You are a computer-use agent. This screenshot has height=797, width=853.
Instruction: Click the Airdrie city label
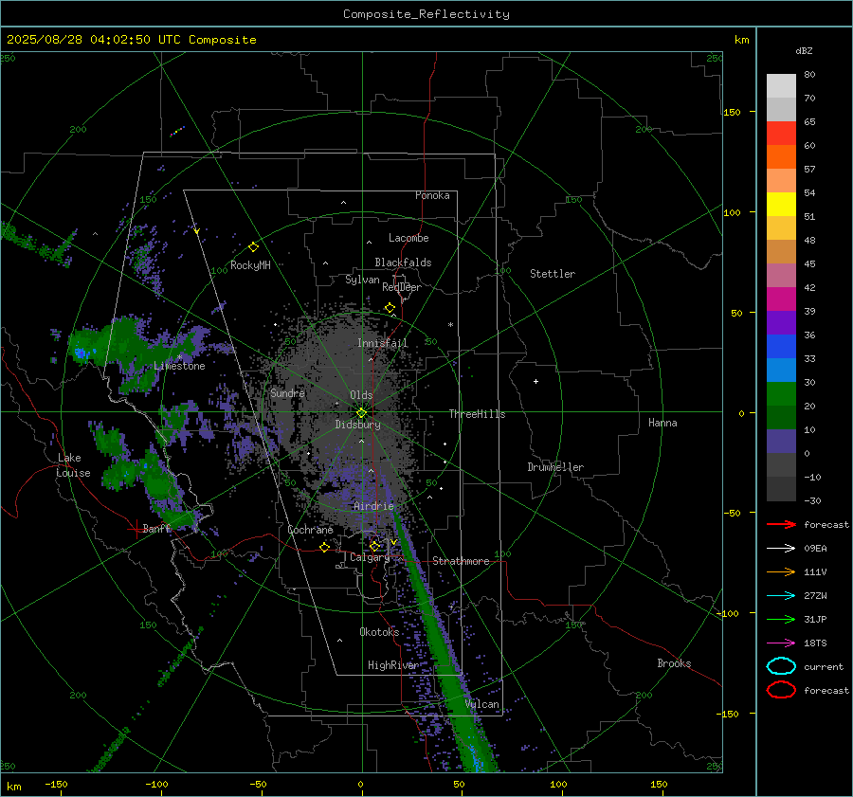[x=373, y=506]
